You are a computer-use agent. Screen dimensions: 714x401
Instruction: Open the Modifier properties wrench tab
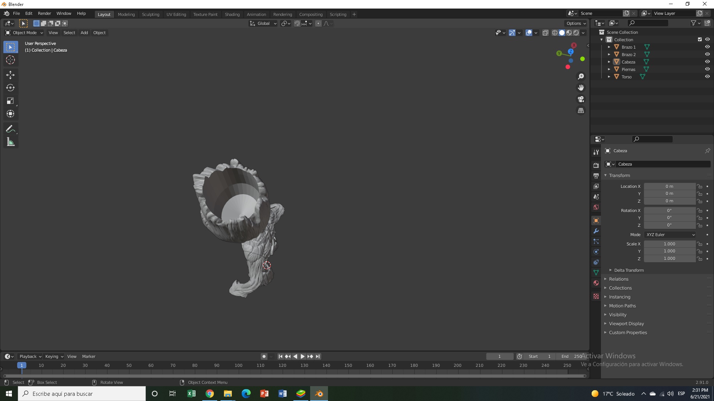tap(596, 231)
